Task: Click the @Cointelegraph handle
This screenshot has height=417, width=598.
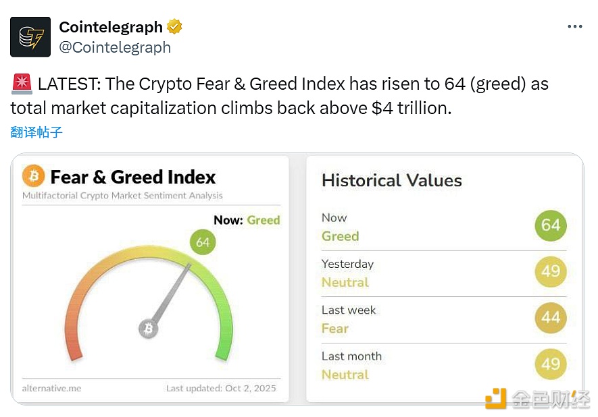Action: point(115,47)
